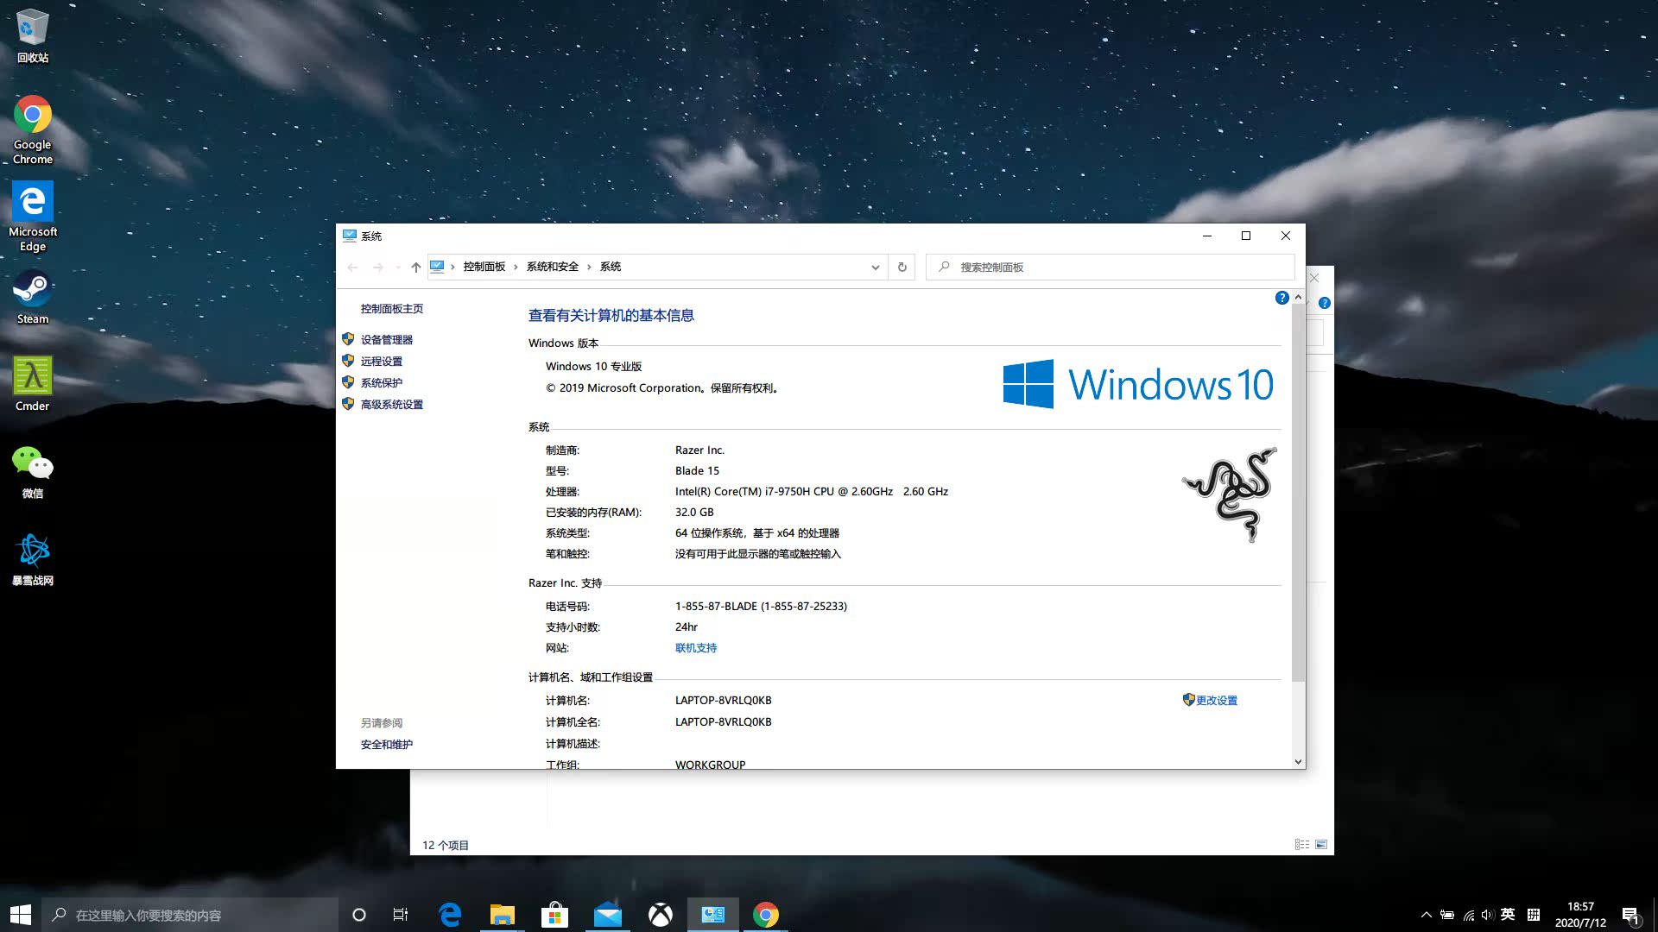Click the help icon of background window
1658x932 pixels.
pos(1325,303)
